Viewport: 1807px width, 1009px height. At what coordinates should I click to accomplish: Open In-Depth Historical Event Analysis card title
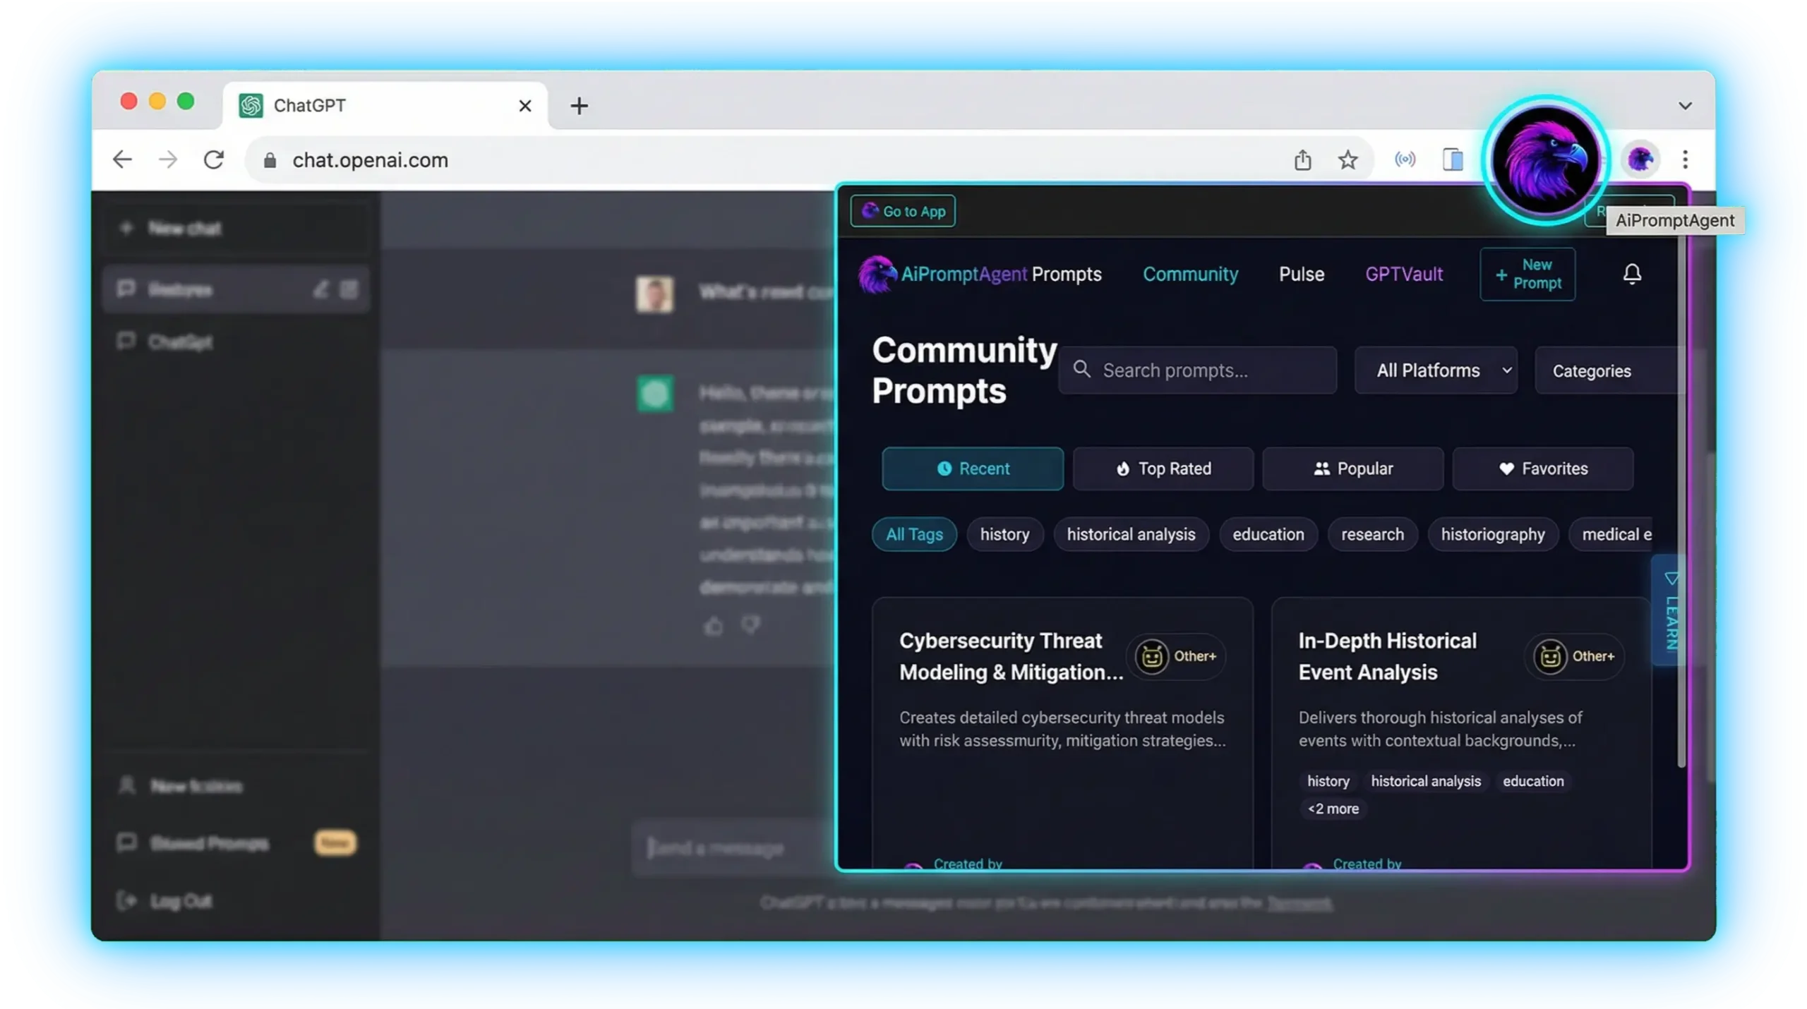pos(1387,656)
